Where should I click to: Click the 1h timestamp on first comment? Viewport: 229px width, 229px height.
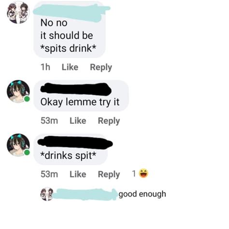point(45,67)
